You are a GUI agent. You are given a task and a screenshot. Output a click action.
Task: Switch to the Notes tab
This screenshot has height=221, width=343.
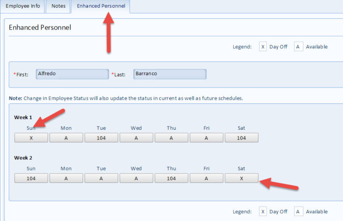[x=58, y=6]
